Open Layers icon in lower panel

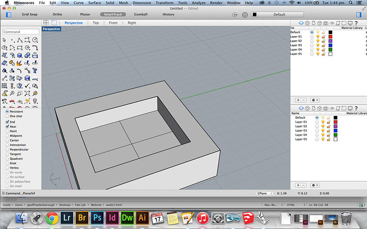click(x=301, y=108)
